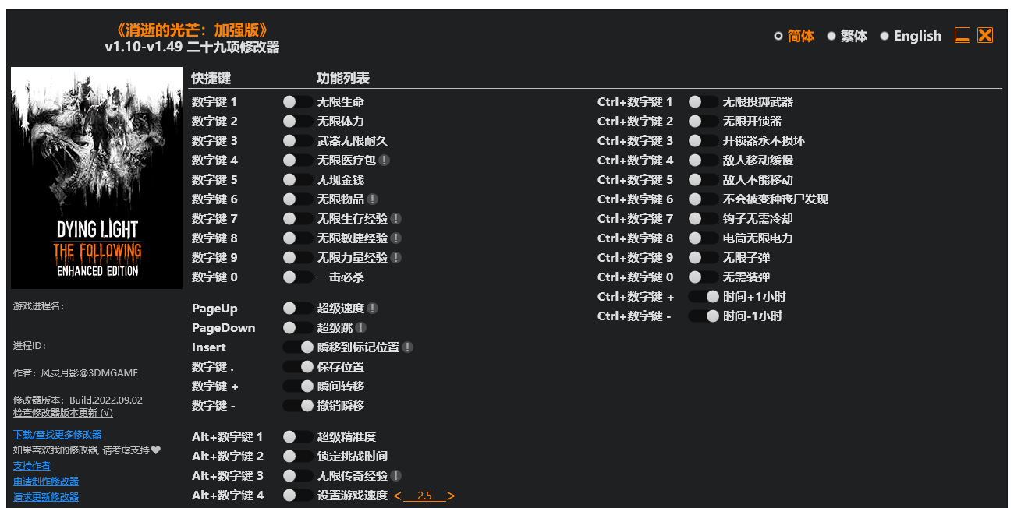This screenshot has height=508, width=1014.
Task: Toggle 保存位置 switch
Action: point(297,367)
